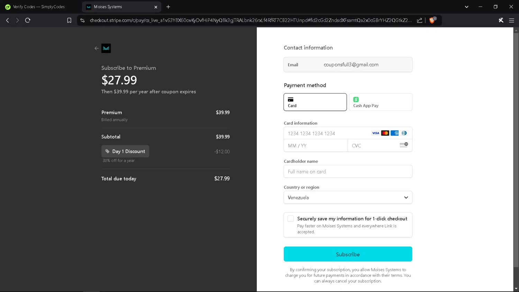The image size is (519, 292).
Task: Click the share page icon
Action: pyautogui.click(x=419, y=20)
